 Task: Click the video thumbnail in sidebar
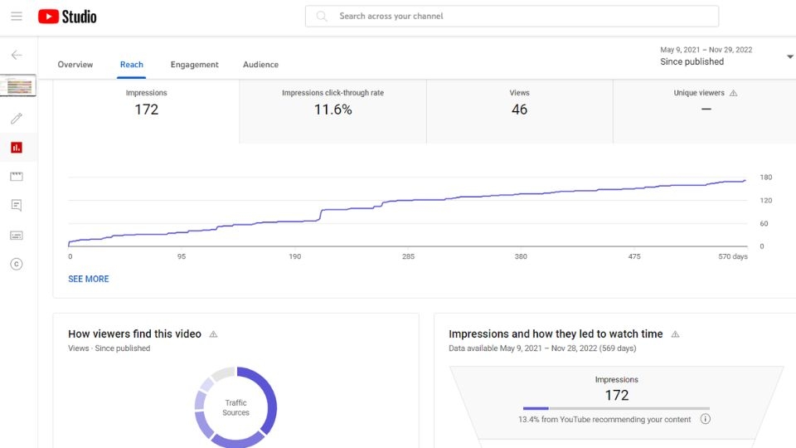coord(19,85)
